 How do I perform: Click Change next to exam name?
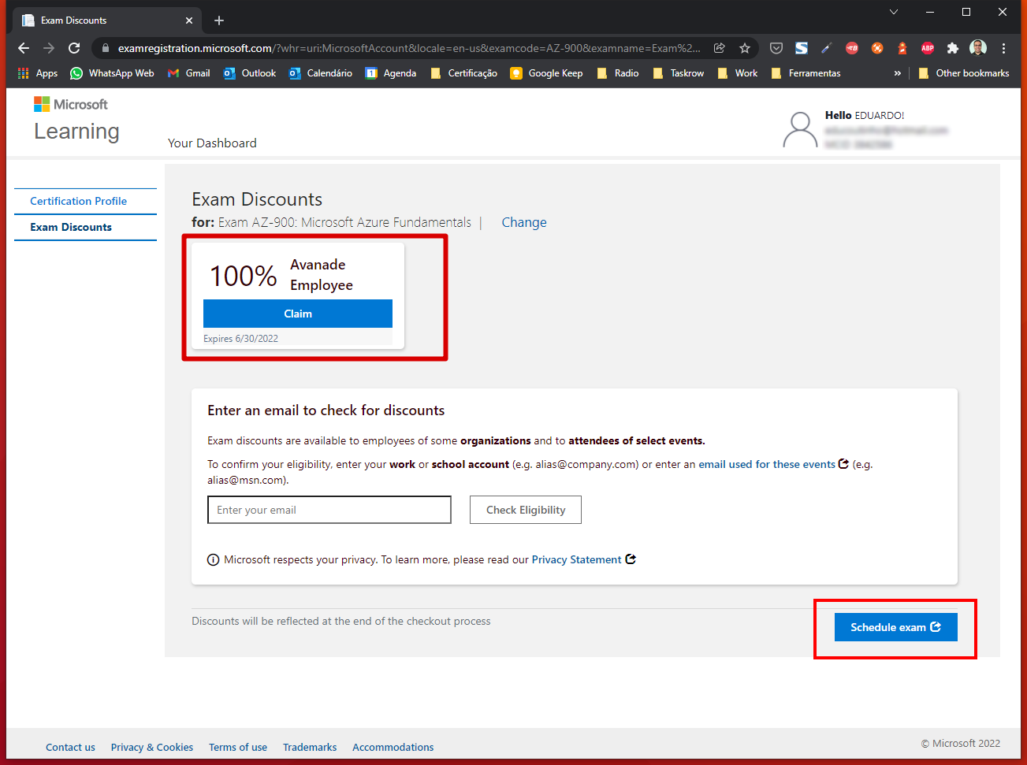tap(524, 222)
